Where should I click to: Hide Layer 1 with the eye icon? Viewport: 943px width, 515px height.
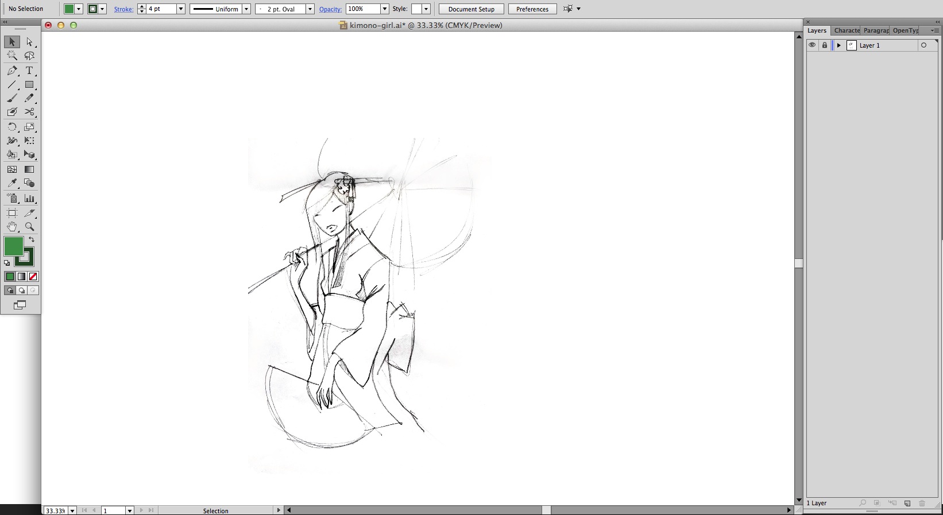pos(812,45)
